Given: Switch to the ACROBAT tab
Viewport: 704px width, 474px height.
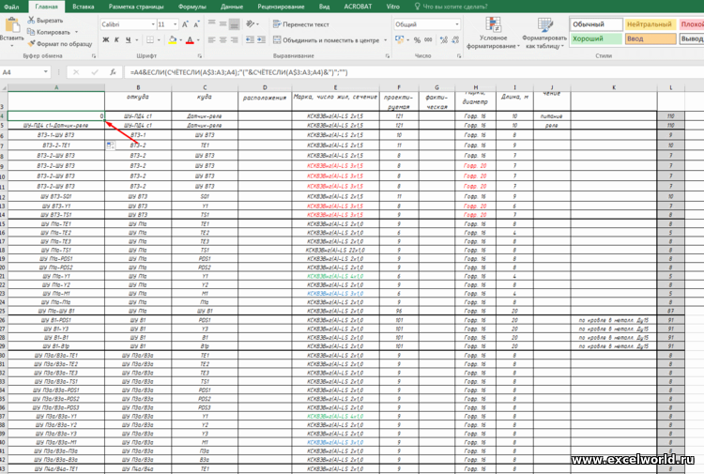Looking at the screenshot, I should (358, 7).
